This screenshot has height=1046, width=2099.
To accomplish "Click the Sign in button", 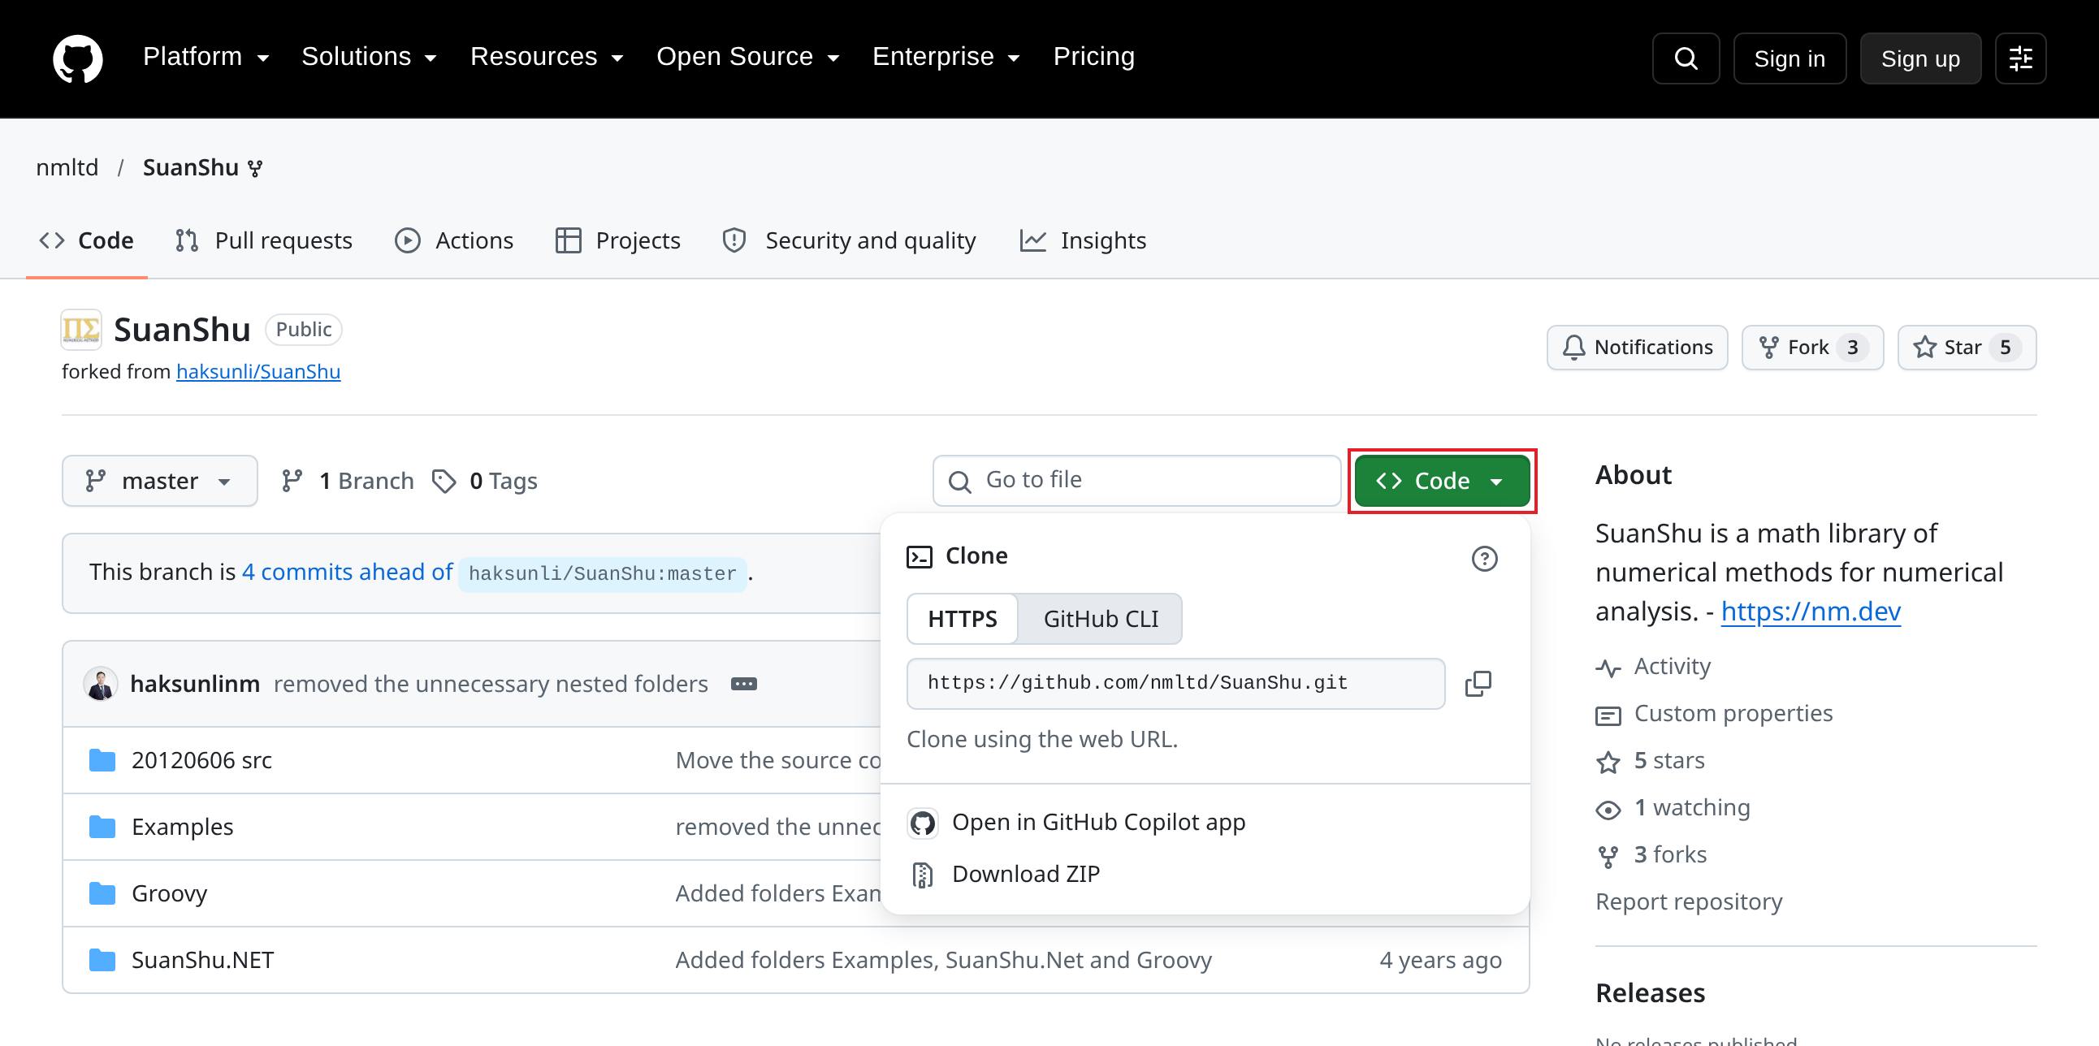I will pyautogui.click(x=1790, y=58).
